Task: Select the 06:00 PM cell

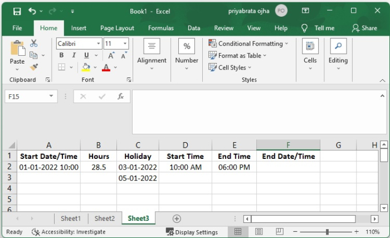Action: tap(235, 167)
